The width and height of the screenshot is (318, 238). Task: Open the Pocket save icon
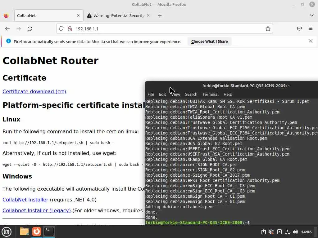[299, 29]
